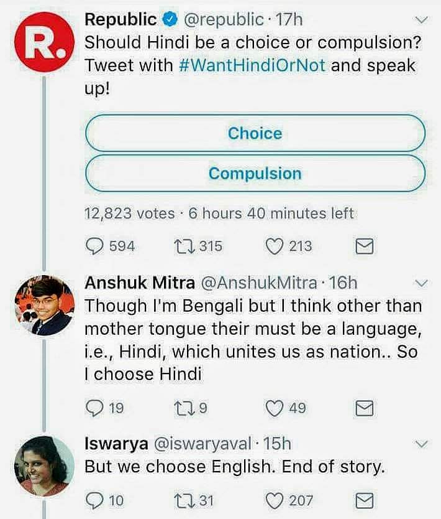Screen dimensions: 441x519
Task: Vote for Choice in the poll
Action: (255, 133)
